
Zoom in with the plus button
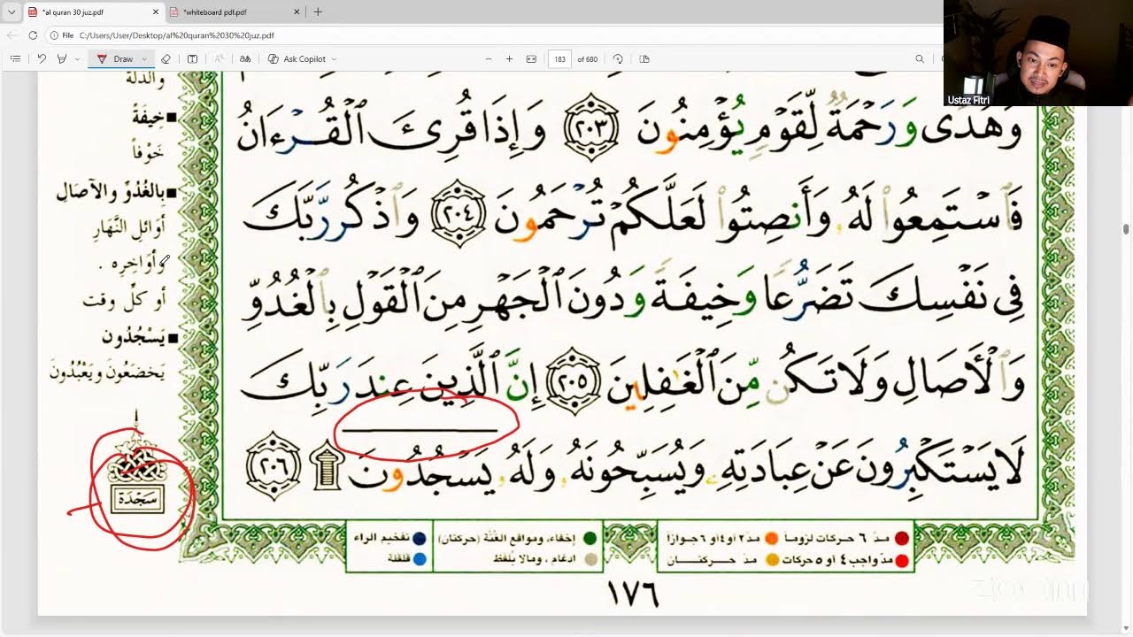coord(509,59)
